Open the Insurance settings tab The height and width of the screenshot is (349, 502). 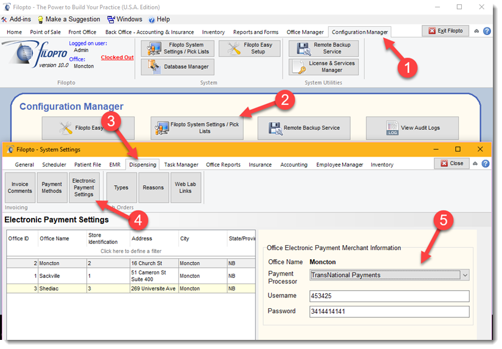260,165
